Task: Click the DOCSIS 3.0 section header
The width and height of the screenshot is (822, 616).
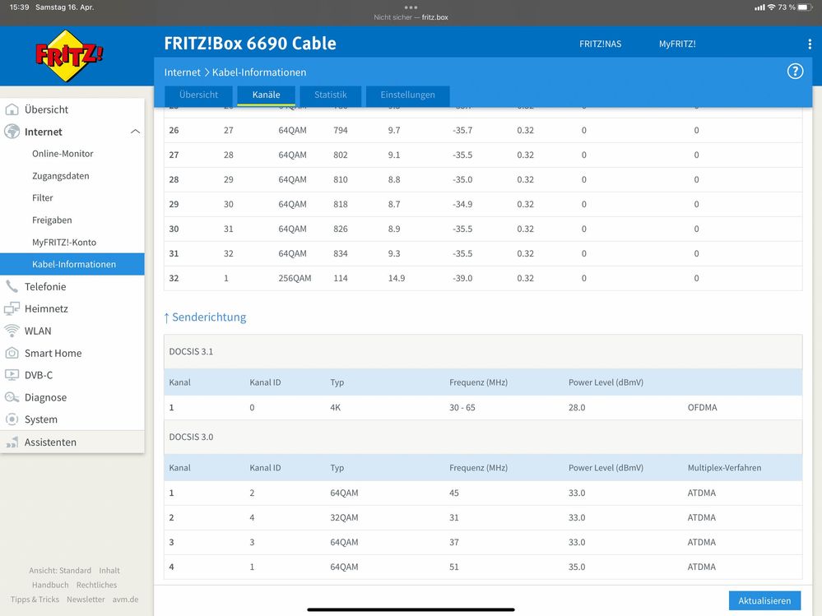Action: [x=483, y=437]
